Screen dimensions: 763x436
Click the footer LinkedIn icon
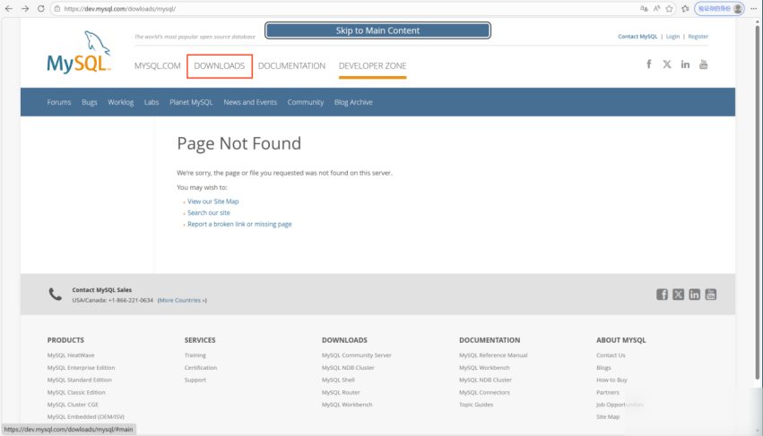pyautogui.click(x=694, y=294)
